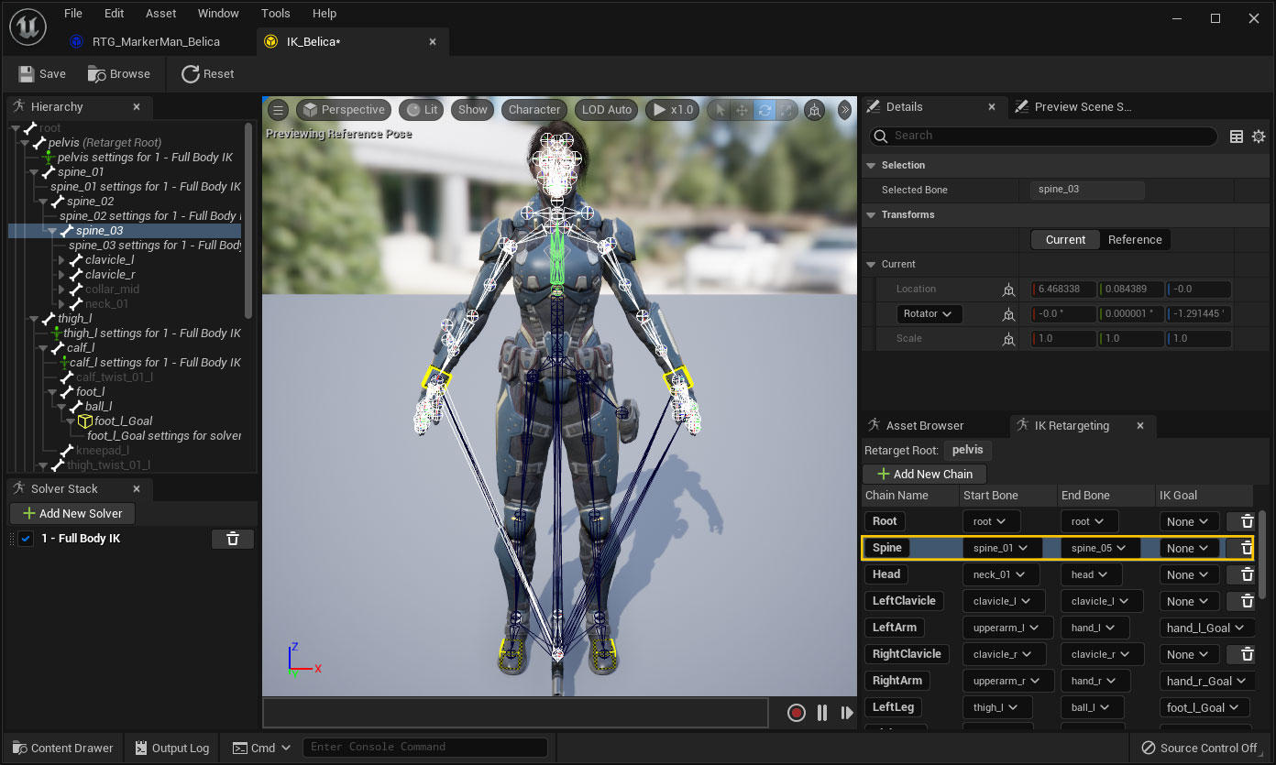The image size is (1276, 765).
Task: Click Source Control Off status
Action: click(x=1199, y=748)
